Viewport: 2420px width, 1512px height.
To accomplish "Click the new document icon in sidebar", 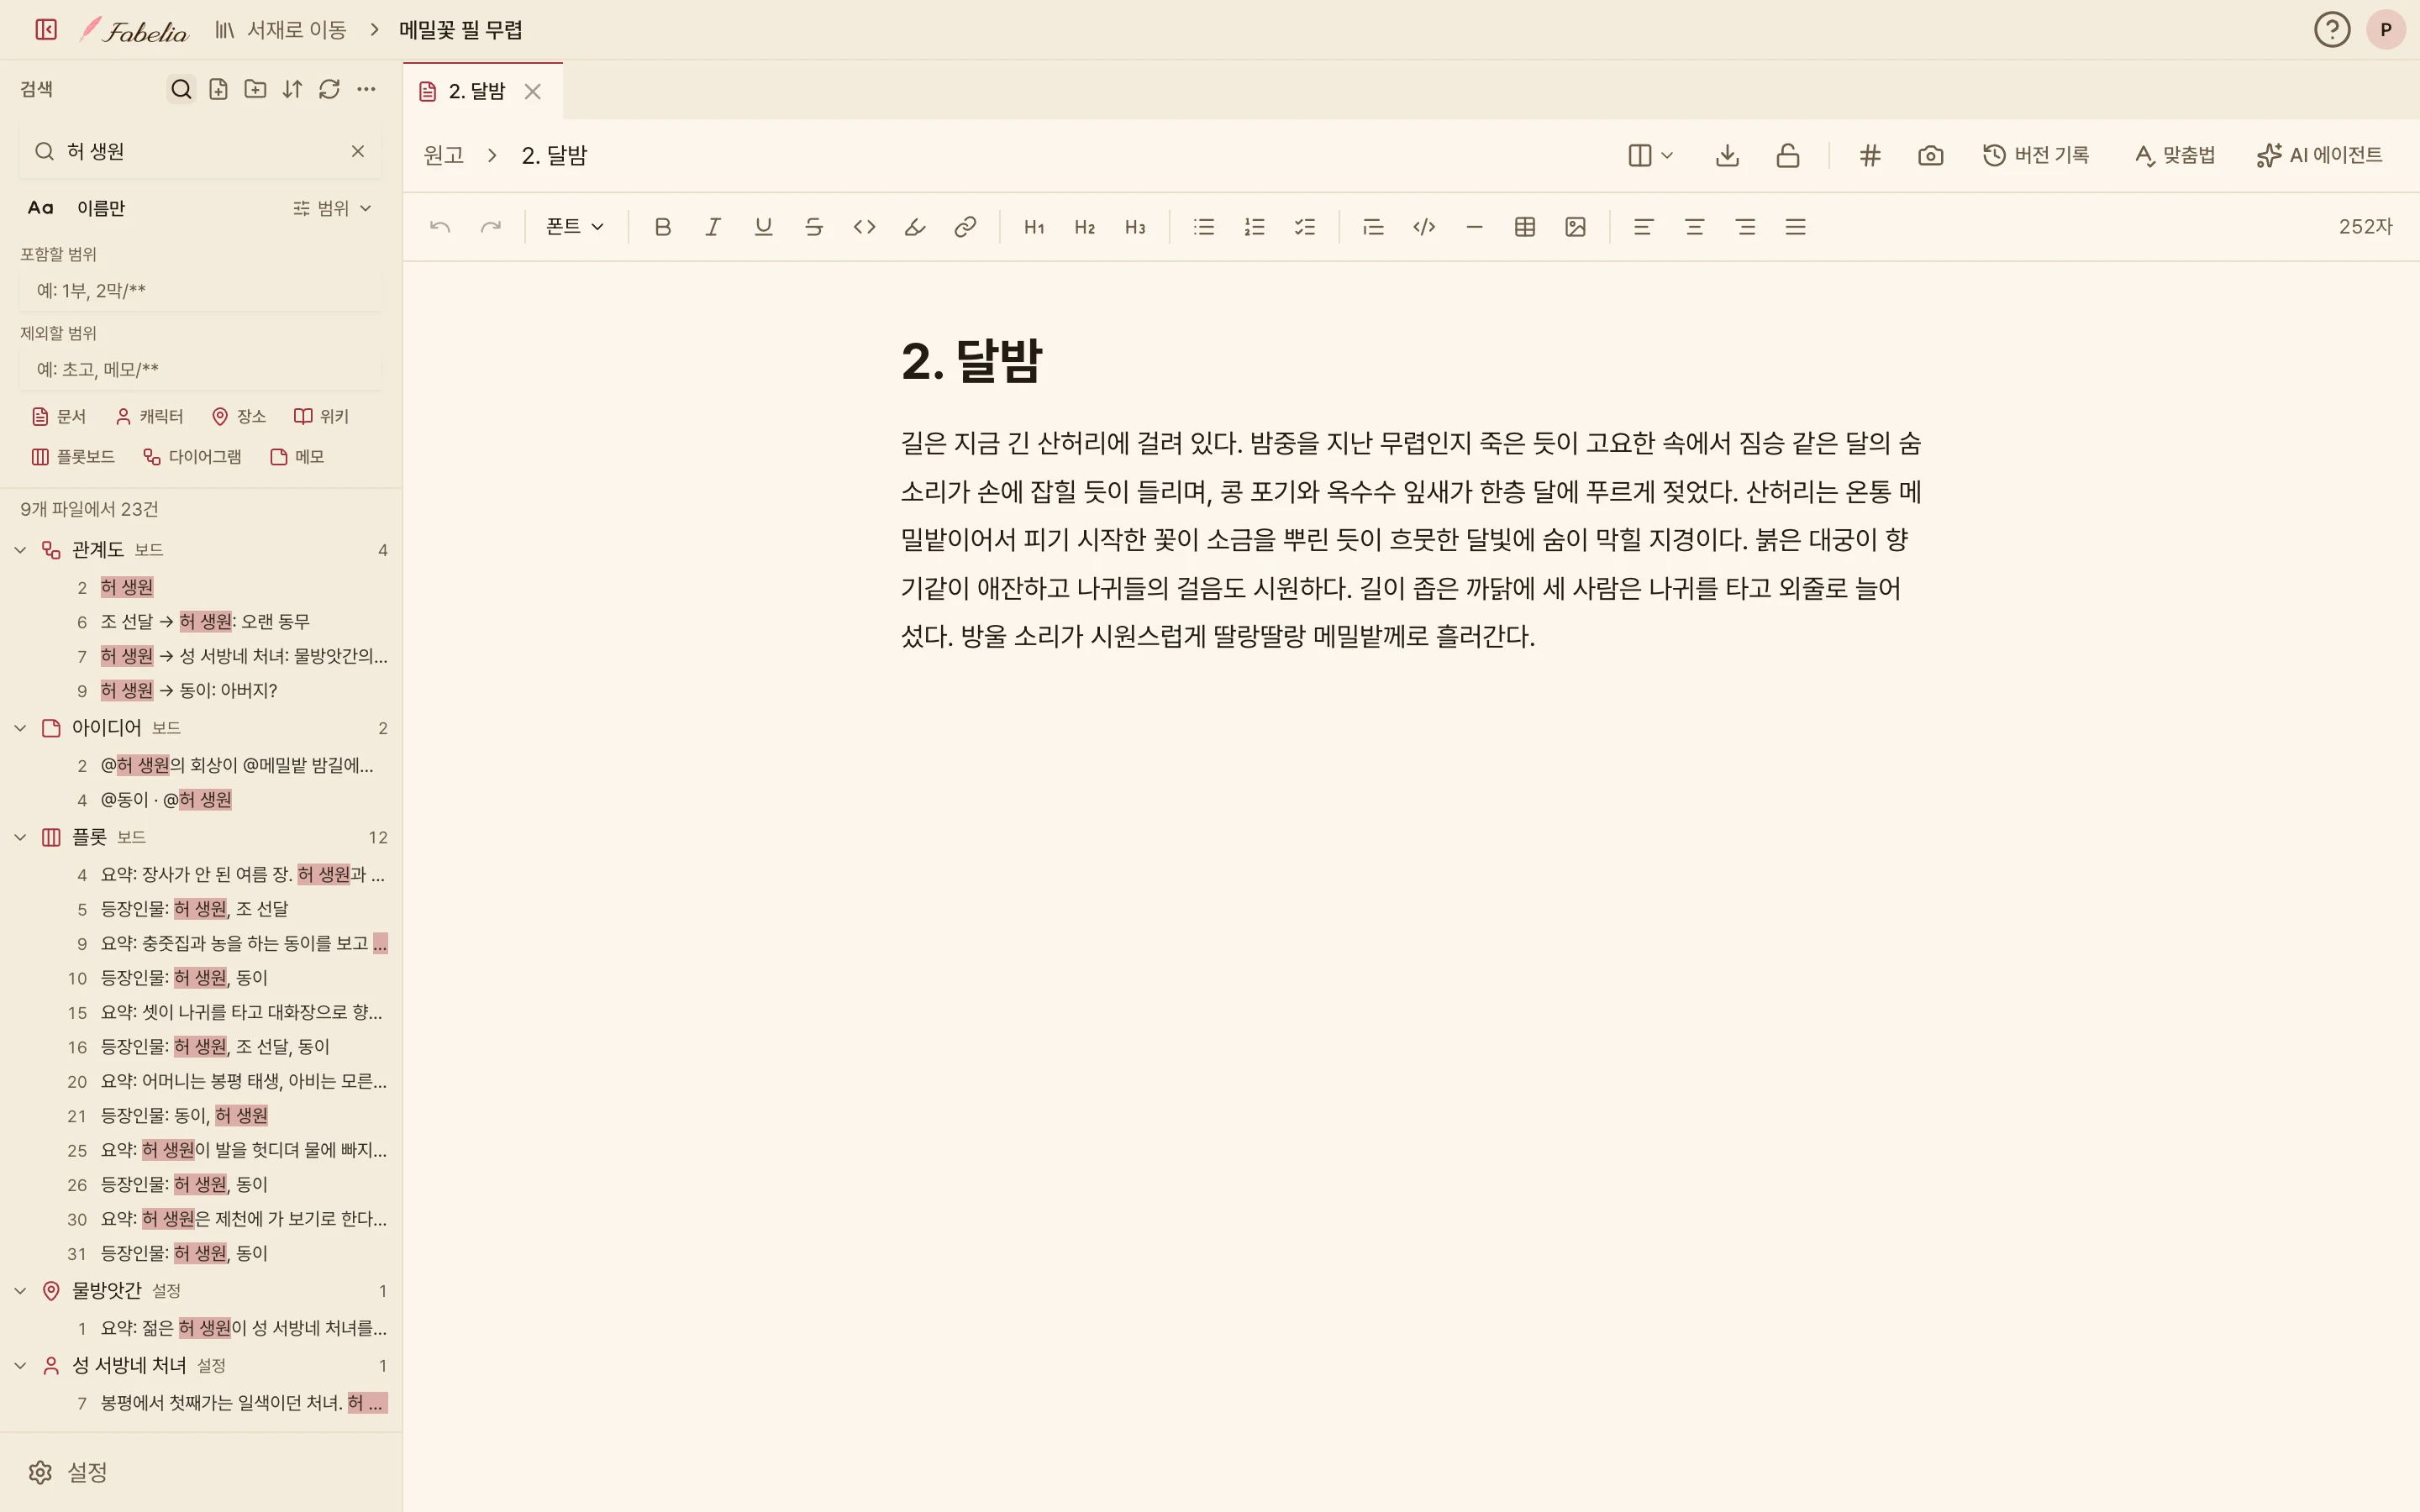I will [x=218, y=89].
